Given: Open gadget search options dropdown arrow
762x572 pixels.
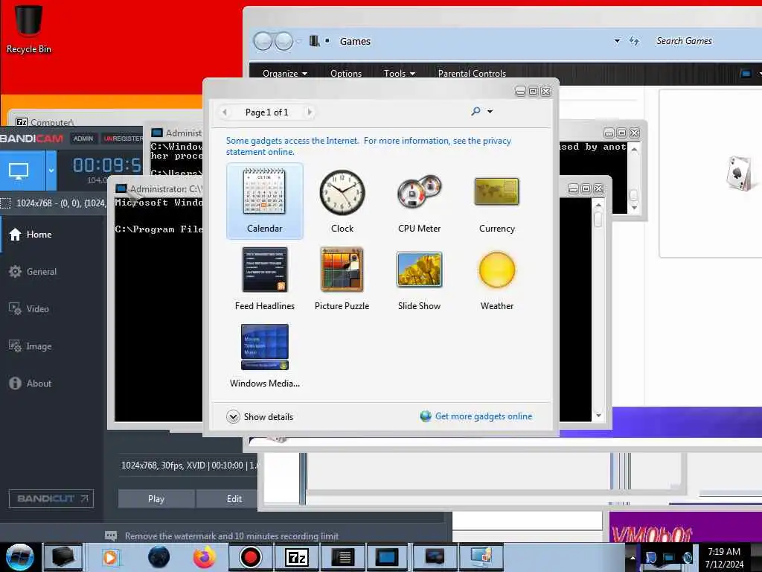Looking at the screenshot, I should [490, 112].
